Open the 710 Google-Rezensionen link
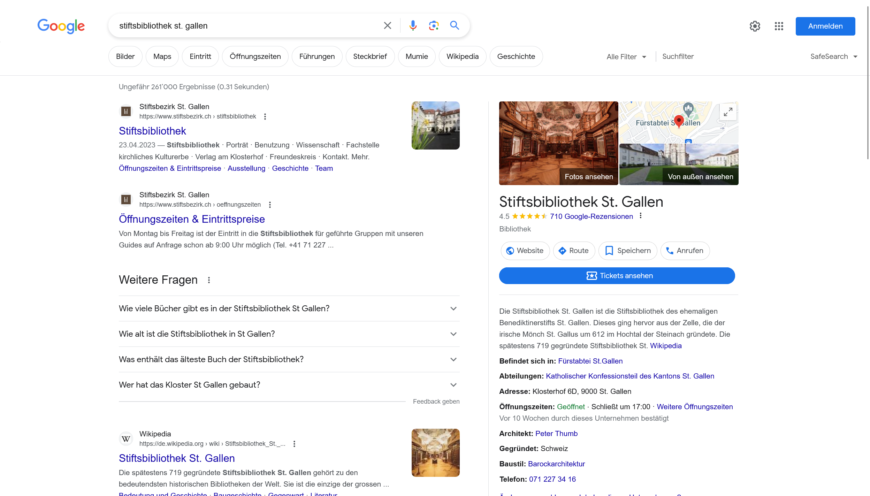Viewport: 870px width, 496px height. (591, 216)
